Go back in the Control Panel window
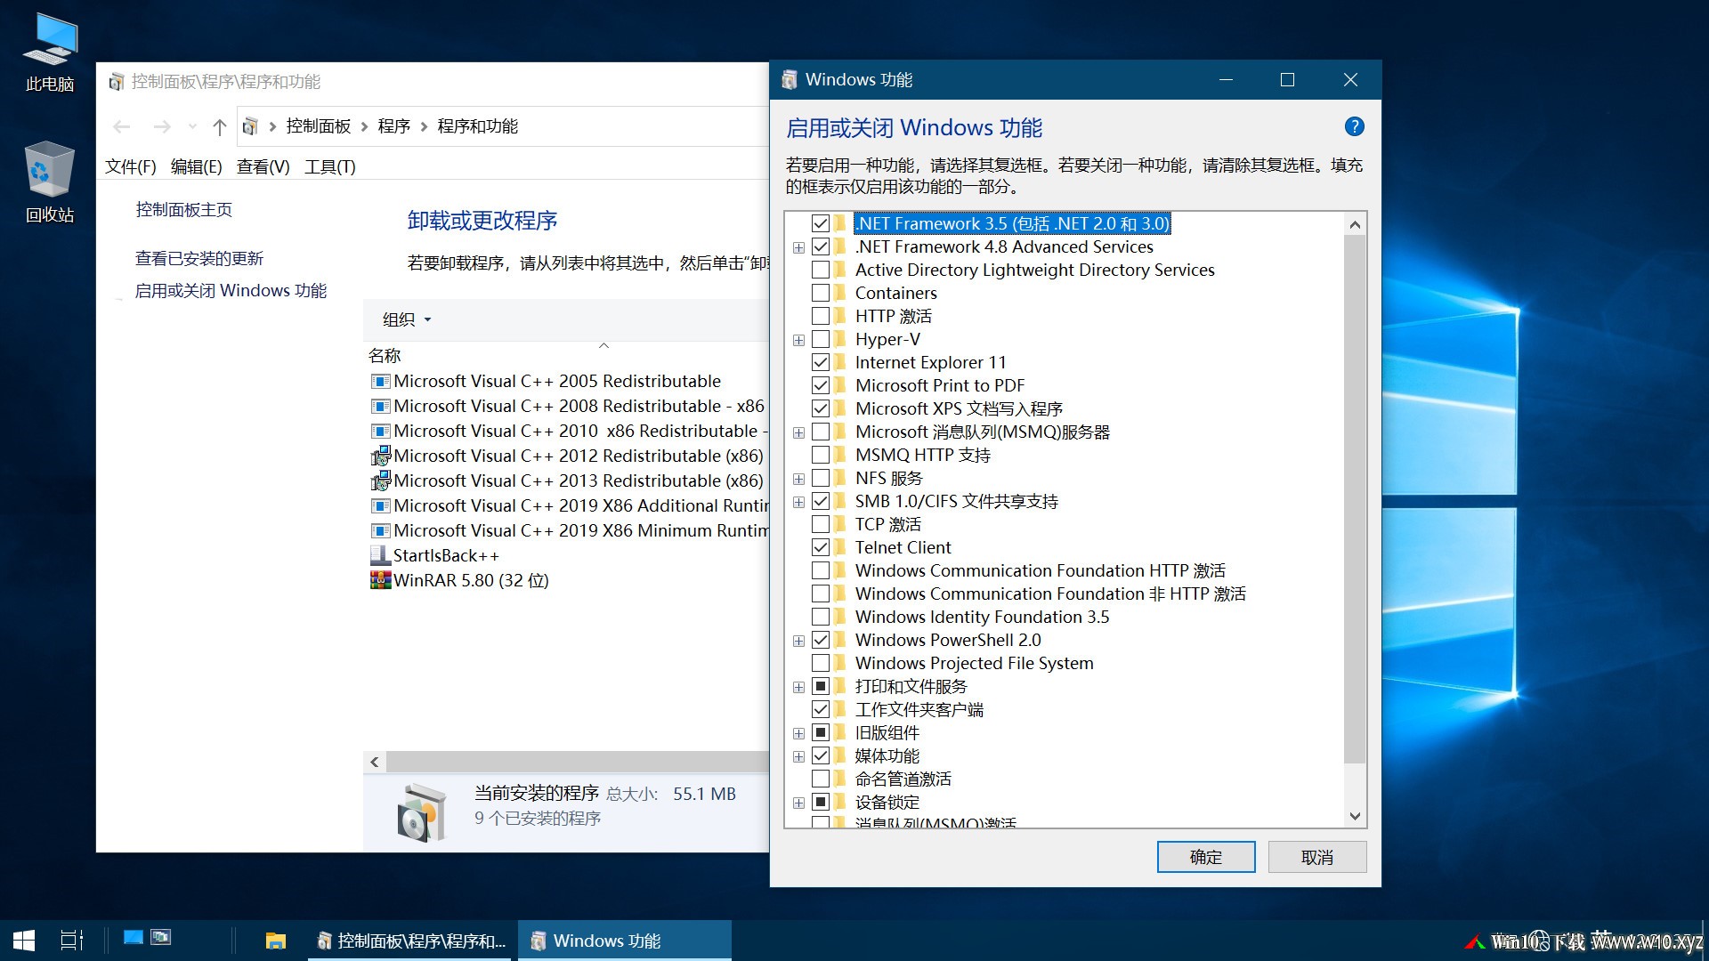Screen dimensions: 1709x961 tap(122, 126)
